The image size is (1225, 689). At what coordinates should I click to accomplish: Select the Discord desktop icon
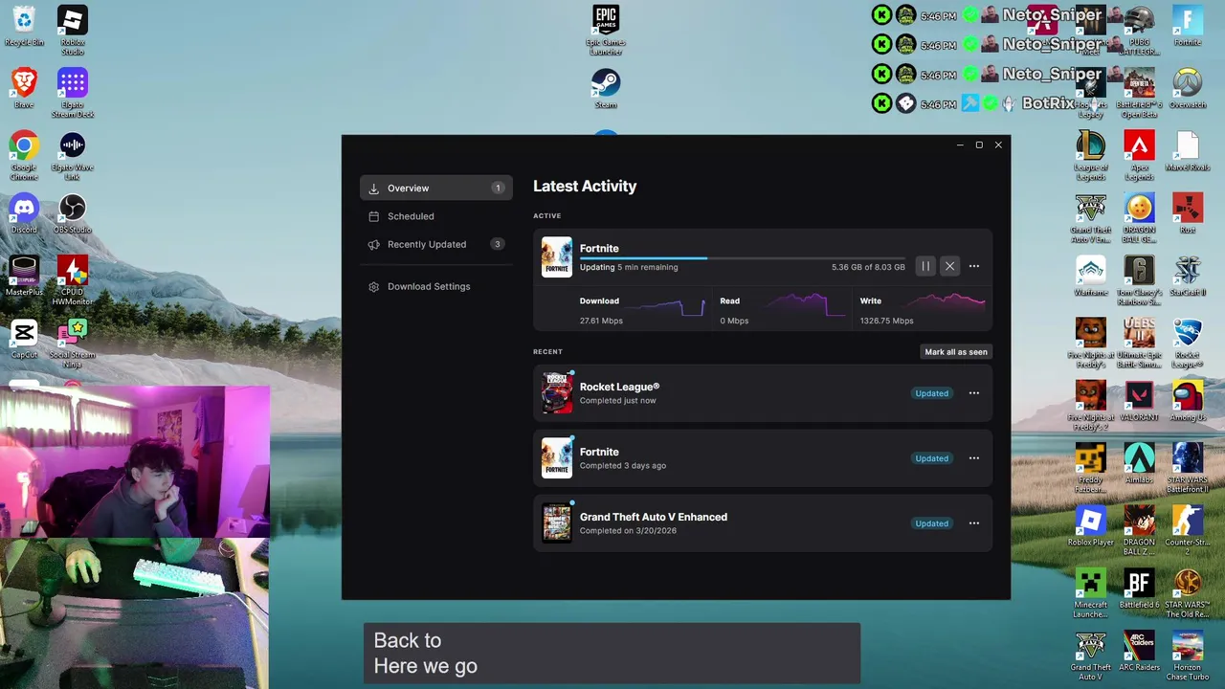pyautogui.click(x=24, y=212)
